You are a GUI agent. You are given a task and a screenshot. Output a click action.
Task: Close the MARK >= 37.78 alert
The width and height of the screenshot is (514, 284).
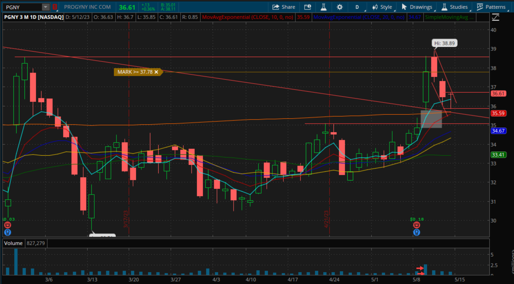point(156,72)
